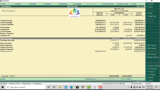160x90 pixels.
Task: Click the F4 Group button
Action: point(153,13)
